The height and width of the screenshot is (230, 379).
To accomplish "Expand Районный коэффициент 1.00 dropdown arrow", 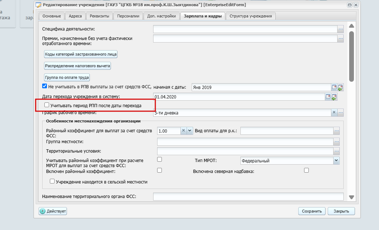I will pyautogui.click(x=190, y=131).
